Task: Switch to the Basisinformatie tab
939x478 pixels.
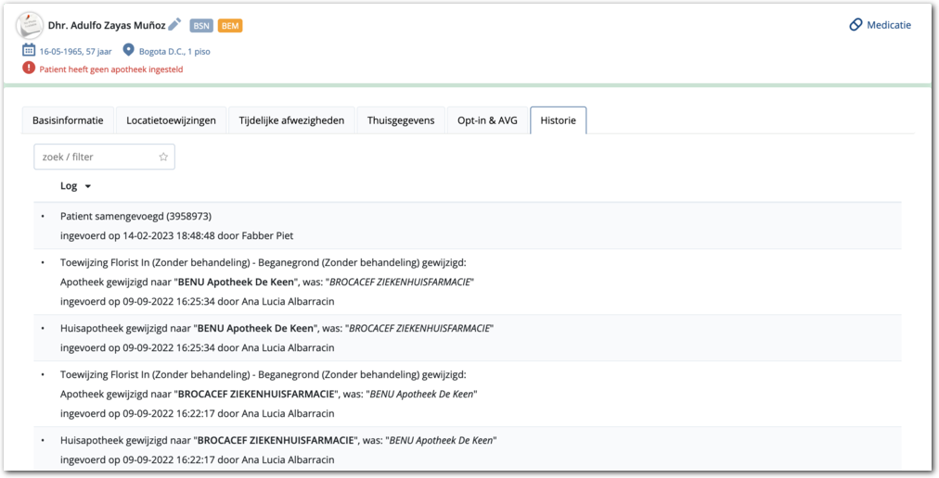Action: pyautogui.click(x=69, y=120)
